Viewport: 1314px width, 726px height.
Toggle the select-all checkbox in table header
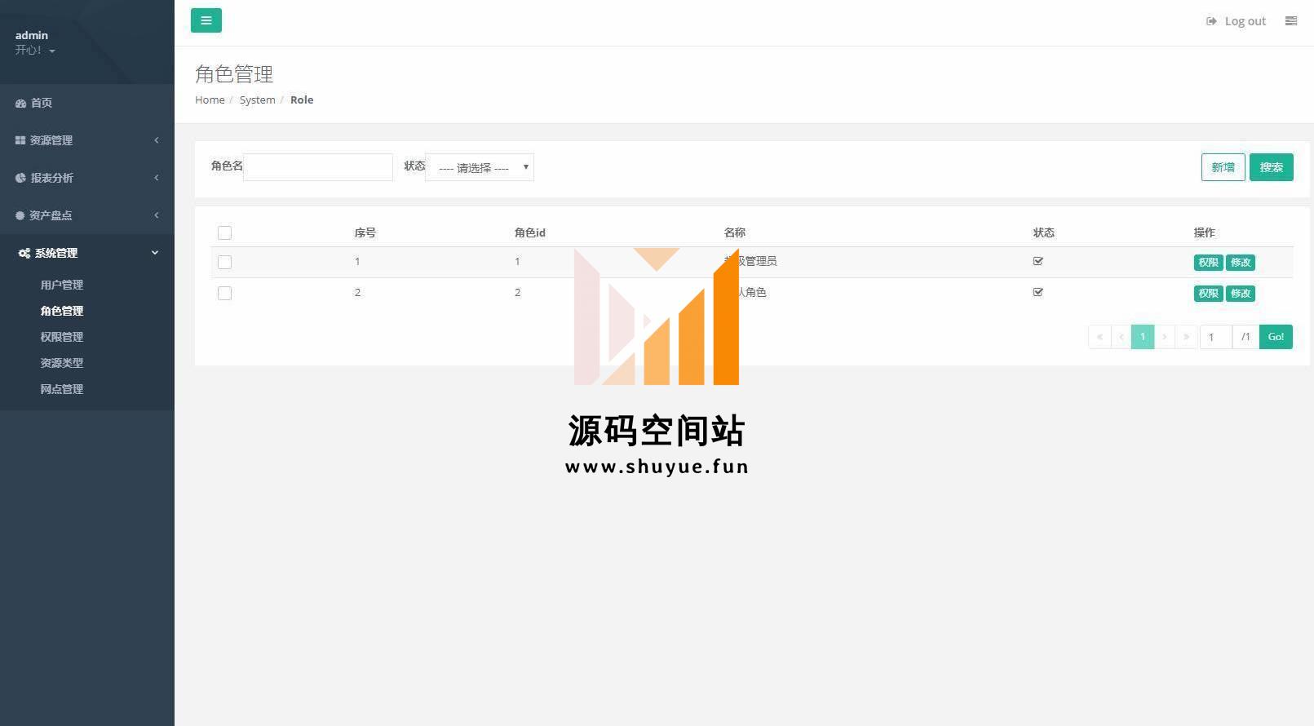224,233
